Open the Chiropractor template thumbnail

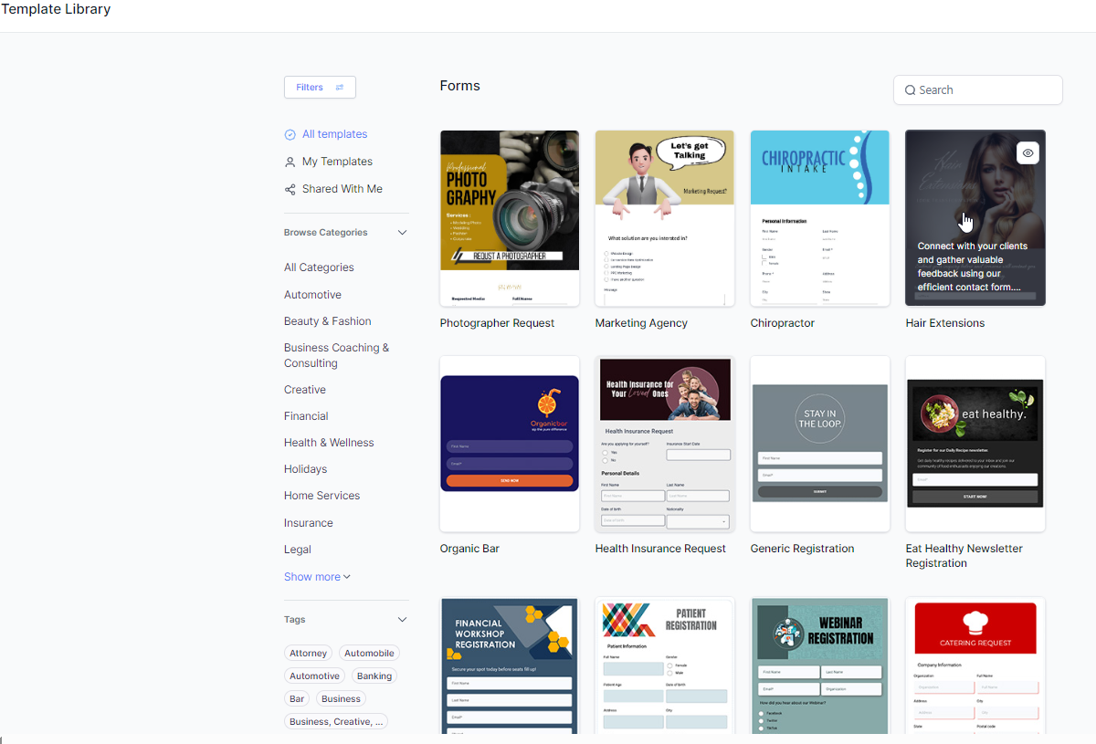pyautogui.click(x=820, y=218)
